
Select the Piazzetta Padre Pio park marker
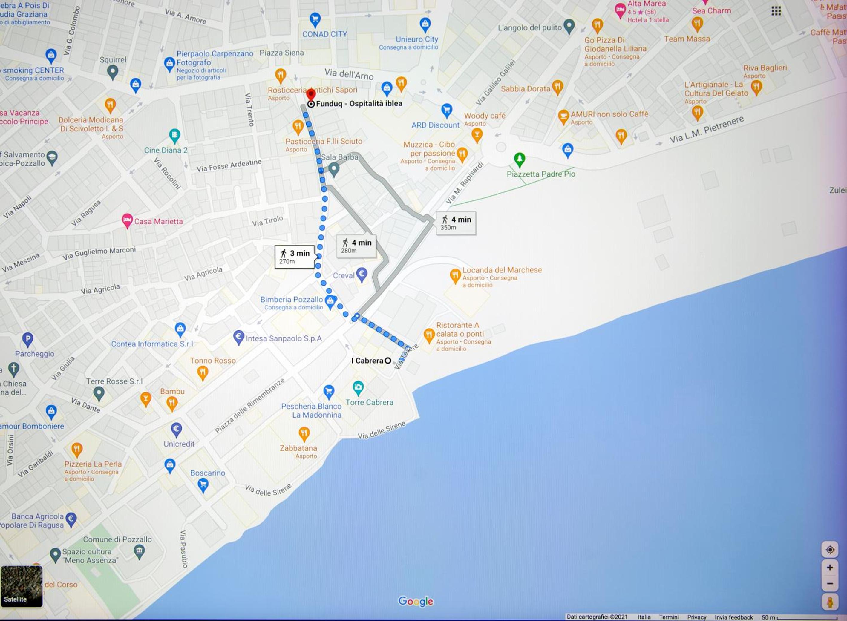(x=520, y=160)
